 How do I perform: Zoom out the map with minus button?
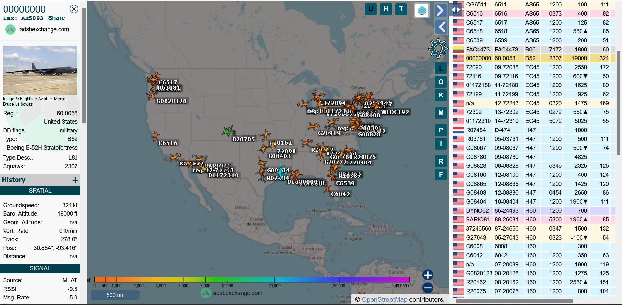(x=428, y=288)
